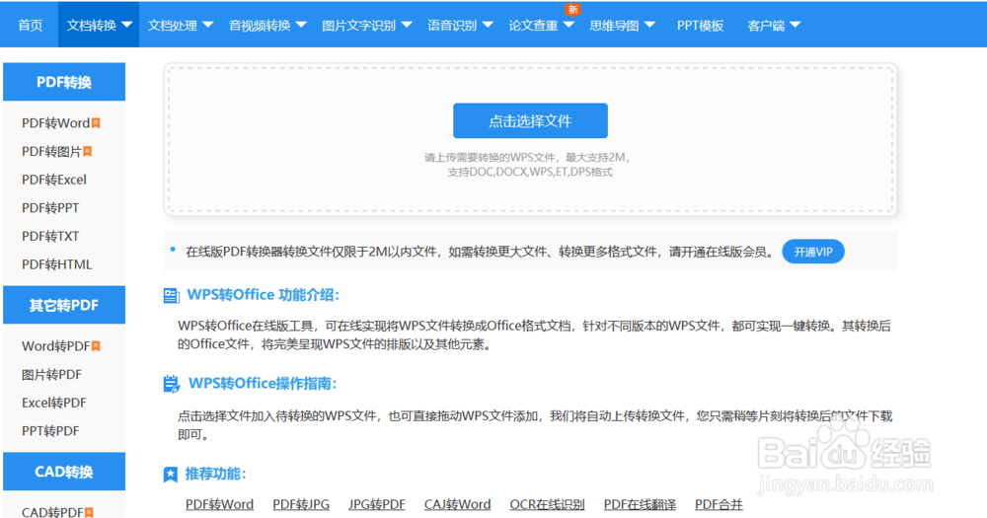Viewport: 987px width, 518px height.
Task: Choose 图片转PDF in the sidebar
Action: pyautogui.click(x=51, y=375)
